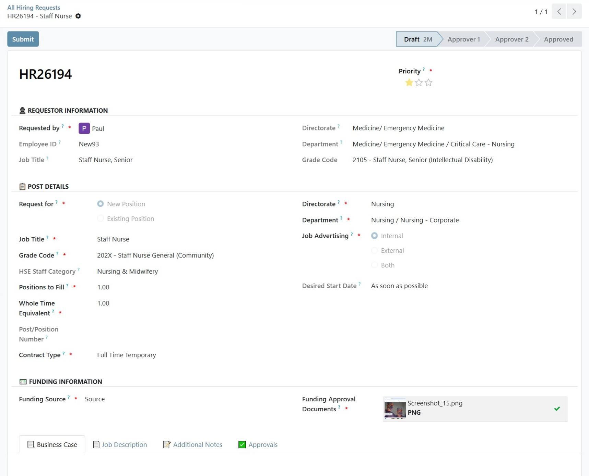Open the gear settings next to HR26194 title
Image resolution: width=589 pixels, height=476 pixels.
78,16
